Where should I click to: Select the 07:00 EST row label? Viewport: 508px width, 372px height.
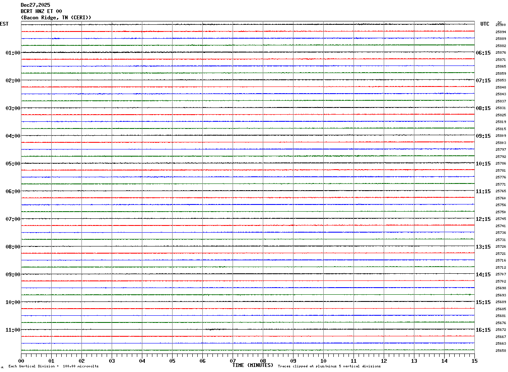tap(13, 219)
